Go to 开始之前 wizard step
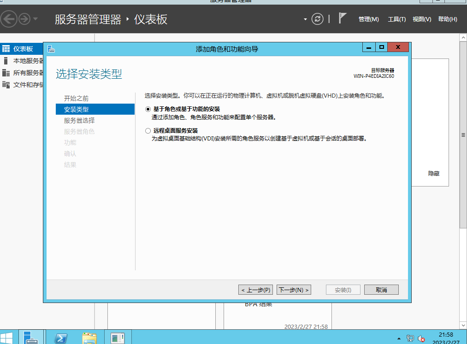Image resolution: width=467 pixels, height=344 pixels. (76, 99)
